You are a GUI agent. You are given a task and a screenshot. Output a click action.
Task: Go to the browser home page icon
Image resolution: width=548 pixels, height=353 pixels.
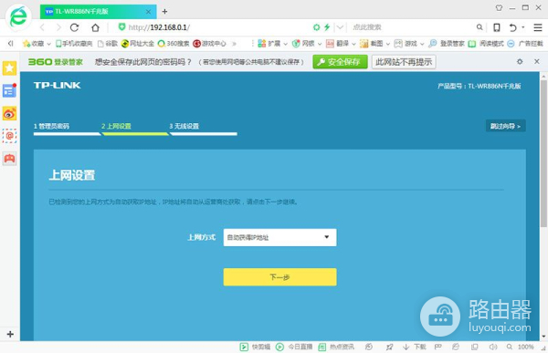coord(95,27)
